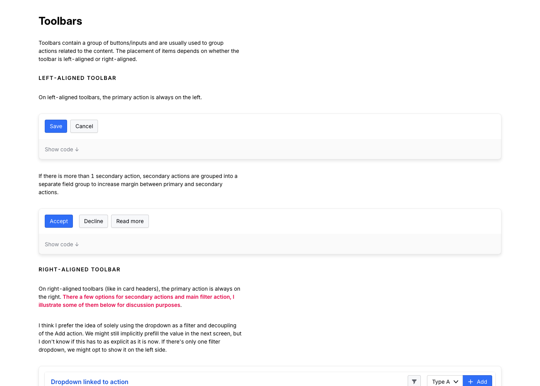Click the Toolbars page heading
Image resolution: width=540 pixels, height=386 pixels.
pos(60,21)
